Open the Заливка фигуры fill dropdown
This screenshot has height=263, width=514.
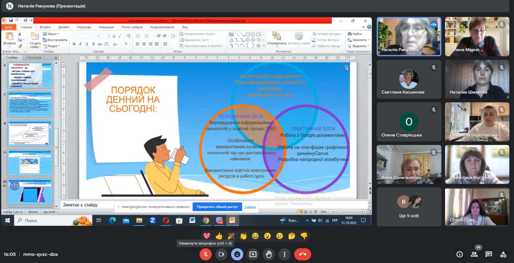pos(327,34)
